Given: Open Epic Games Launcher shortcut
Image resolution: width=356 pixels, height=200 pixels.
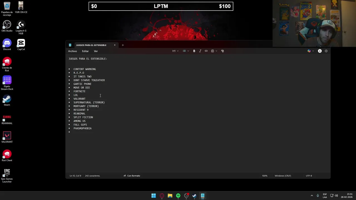Looking at the screenshot, I should [7, 176].
